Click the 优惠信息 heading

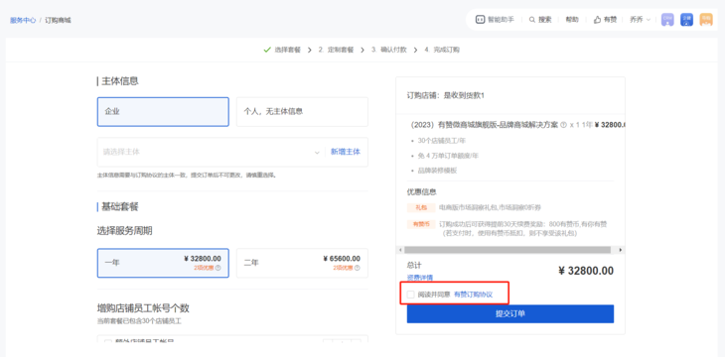tap(422, 191)
